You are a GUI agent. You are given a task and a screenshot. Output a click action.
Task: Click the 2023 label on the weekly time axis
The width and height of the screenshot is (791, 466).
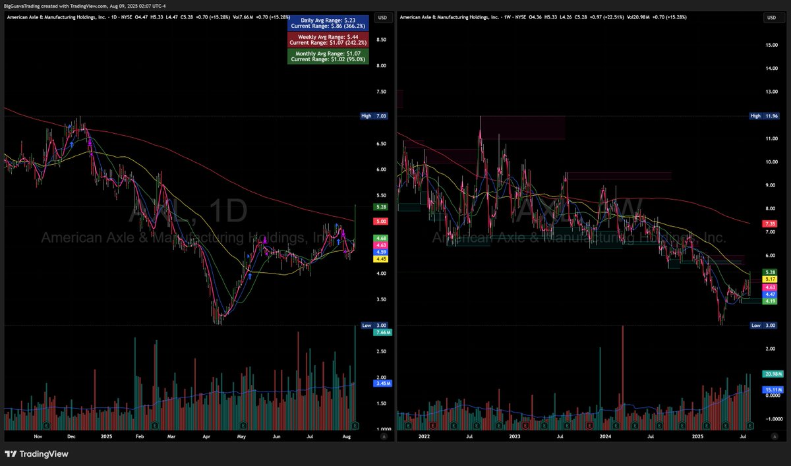coord(515,436)
